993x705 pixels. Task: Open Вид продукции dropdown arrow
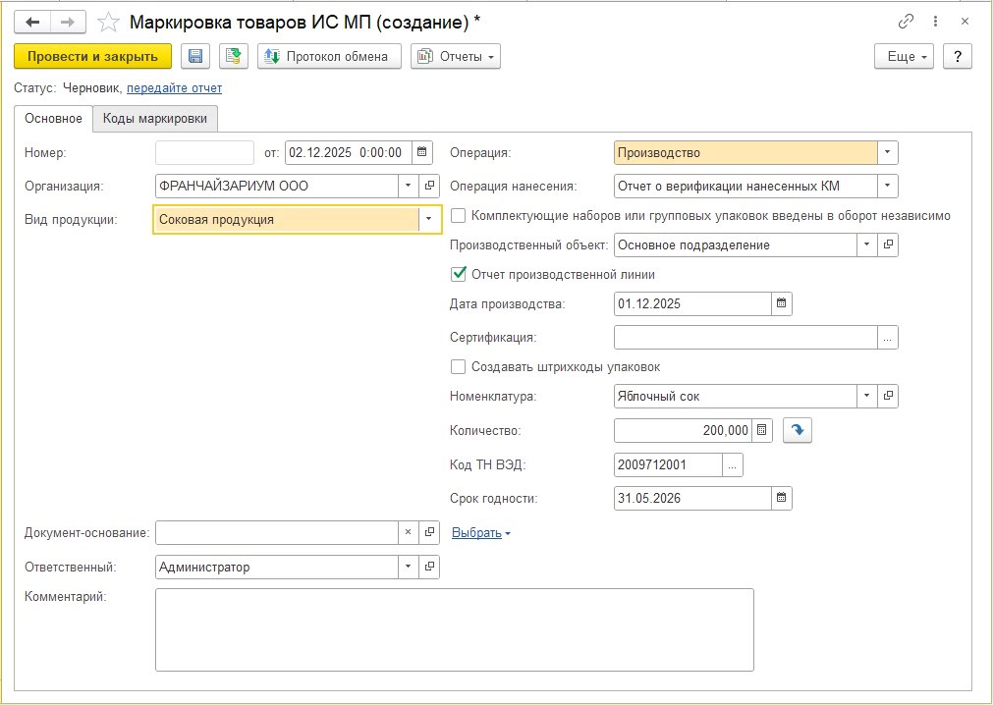428,220
